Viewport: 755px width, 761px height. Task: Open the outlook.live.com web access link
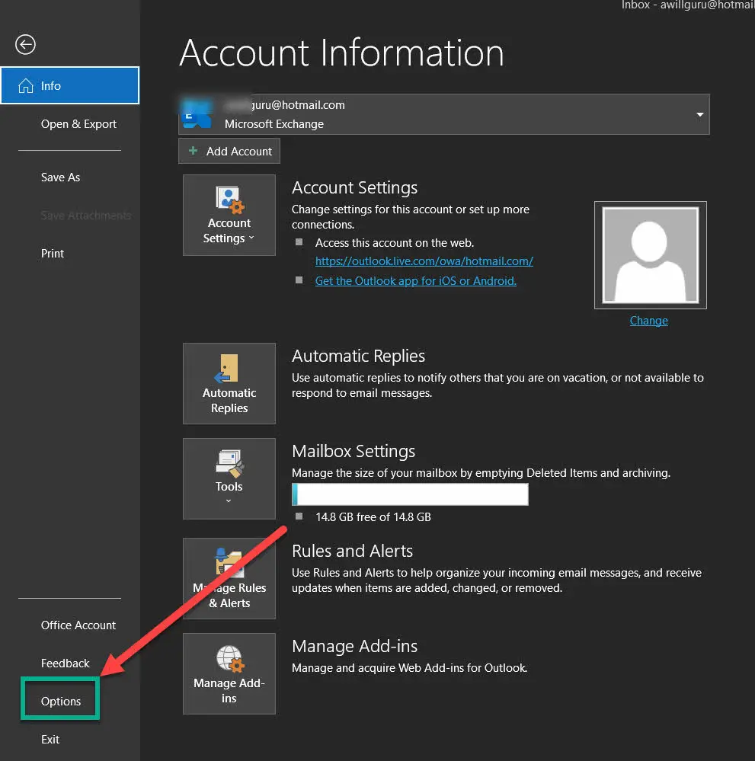tap(424, 261)
